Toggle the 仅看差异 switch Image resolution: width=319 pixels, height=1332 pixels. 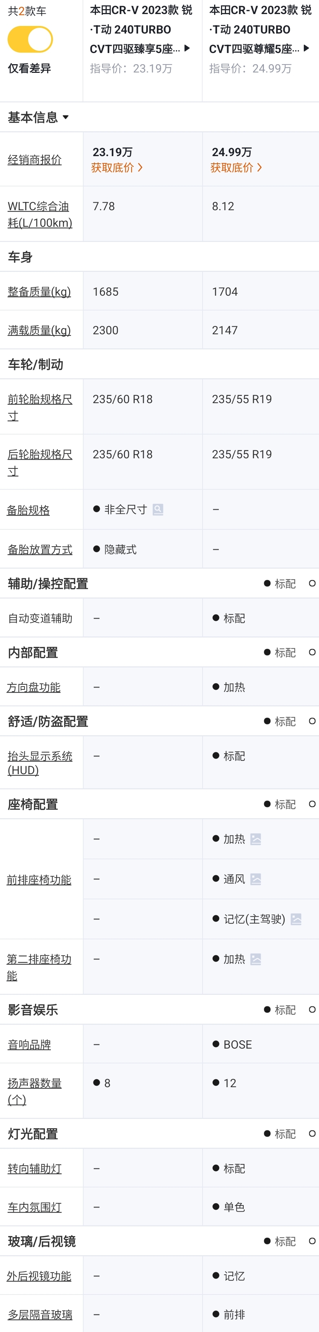tap(30, 39)
